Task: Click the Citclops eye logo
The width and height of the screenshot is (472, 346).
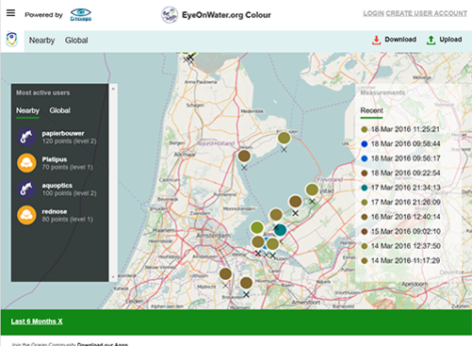Action: click(81, 15)
